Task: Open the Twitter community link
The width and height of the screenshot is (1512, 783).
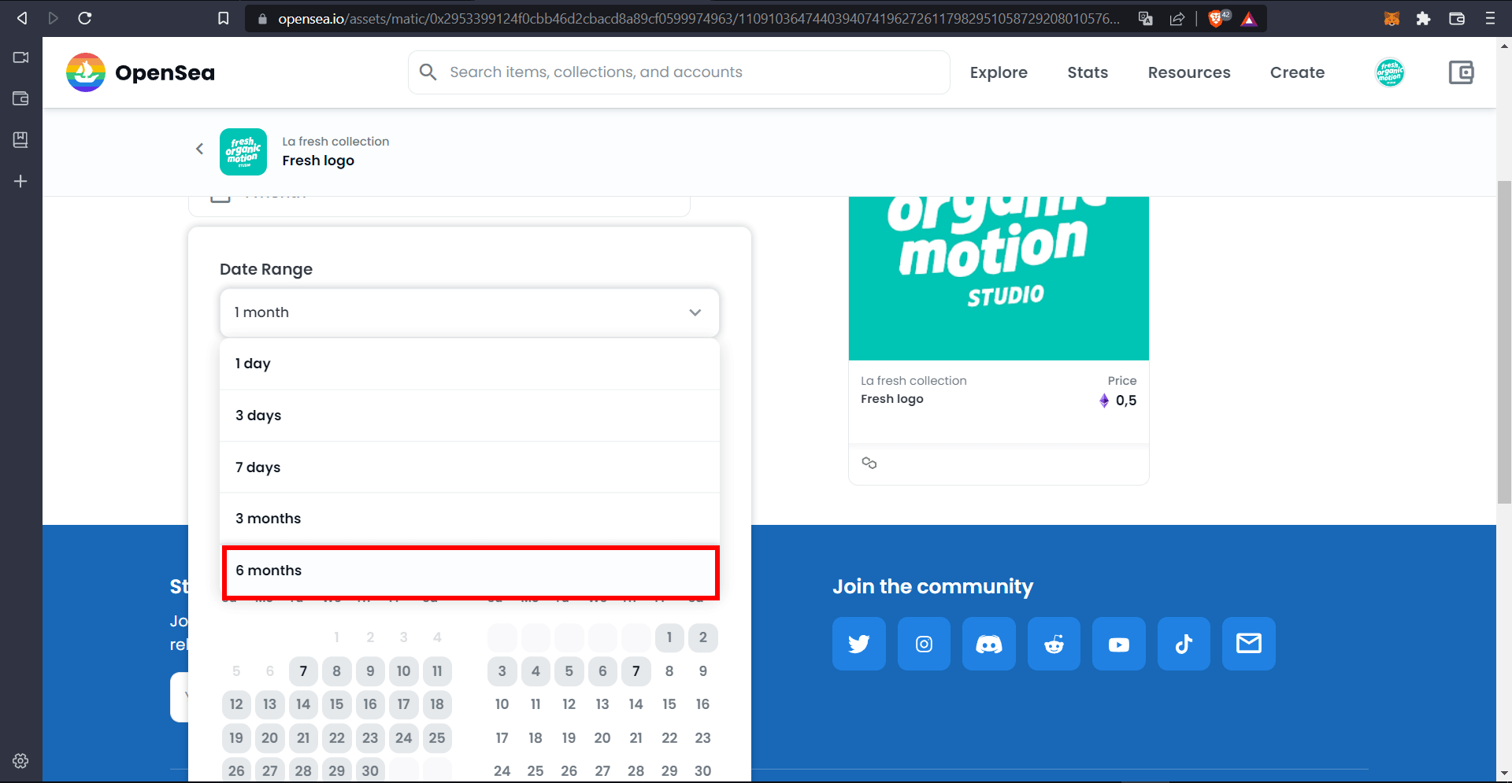Action: [x=859, y=644]
